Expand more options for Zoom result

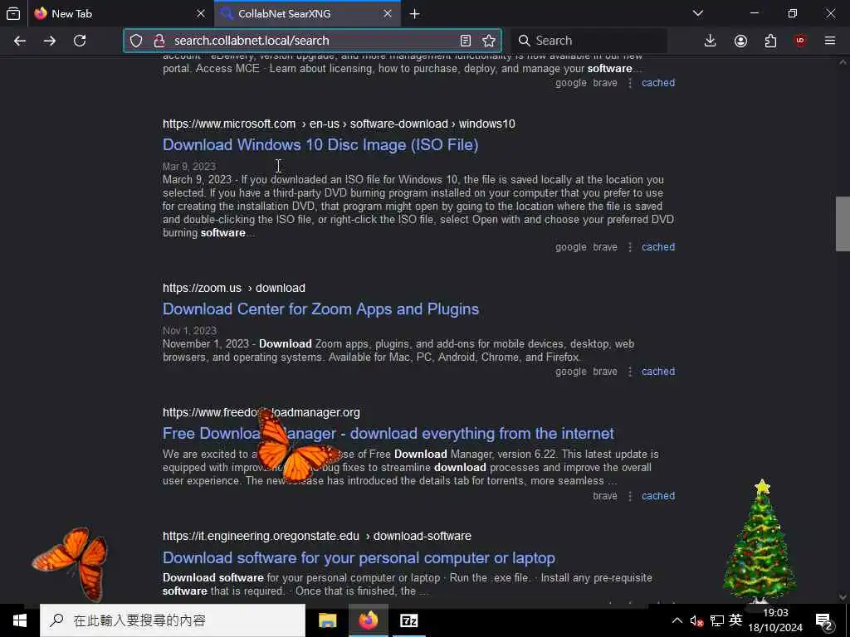point(629,372)
